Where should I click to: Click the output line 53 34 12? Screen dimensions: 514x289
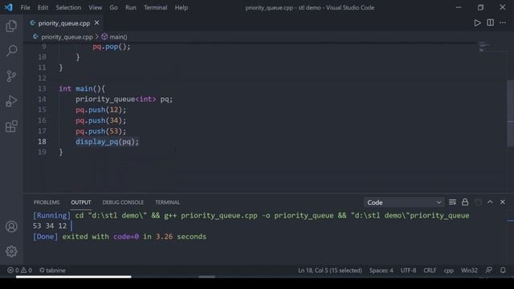[x=50, y=226]
